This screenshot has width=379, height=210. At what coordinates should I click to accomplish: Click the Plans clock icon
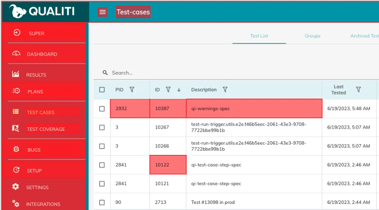(16, 91)
